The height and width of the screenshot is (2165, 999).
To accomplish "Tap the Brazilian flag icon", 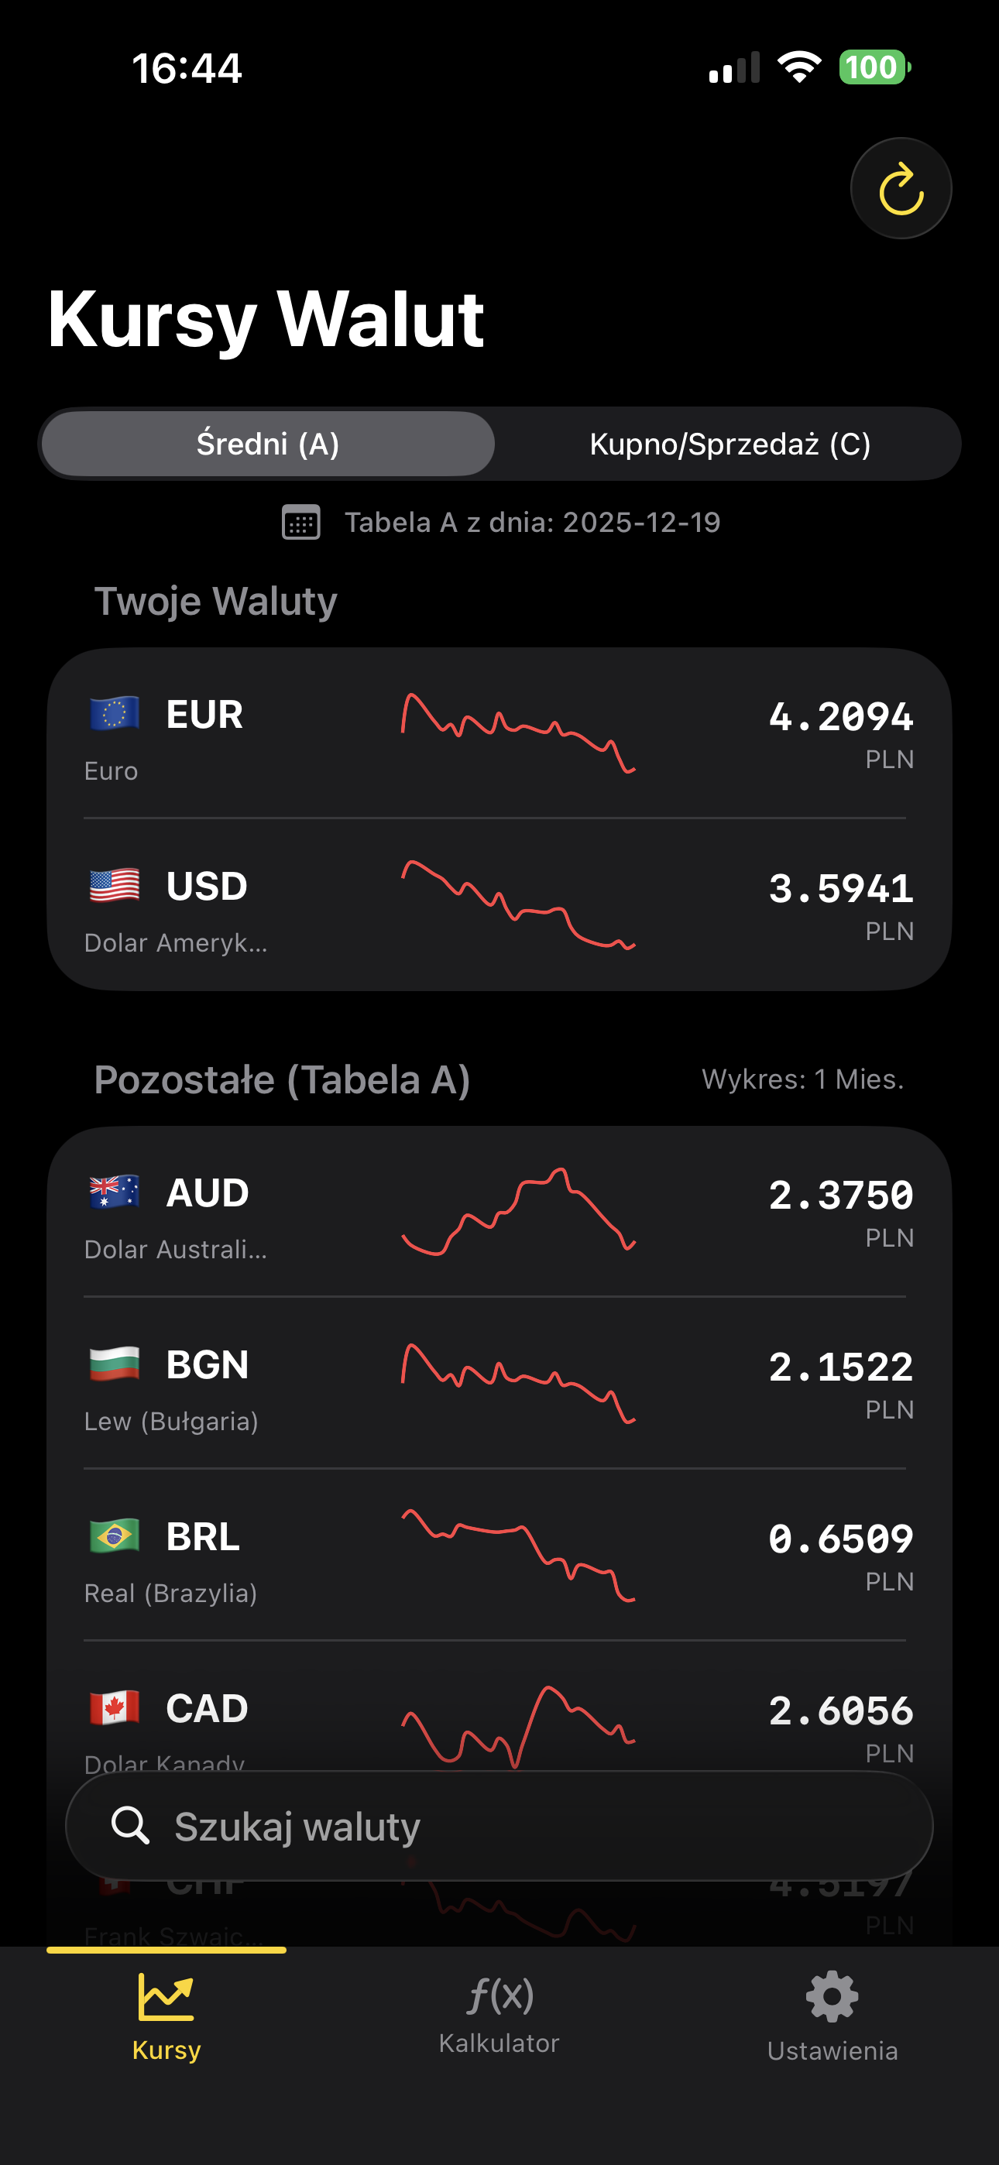I will click(x=115, y=1535).
